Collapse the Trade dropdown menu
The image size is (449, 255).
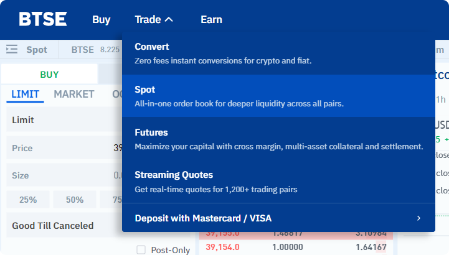pyautogui.click(x=154, y=19)
